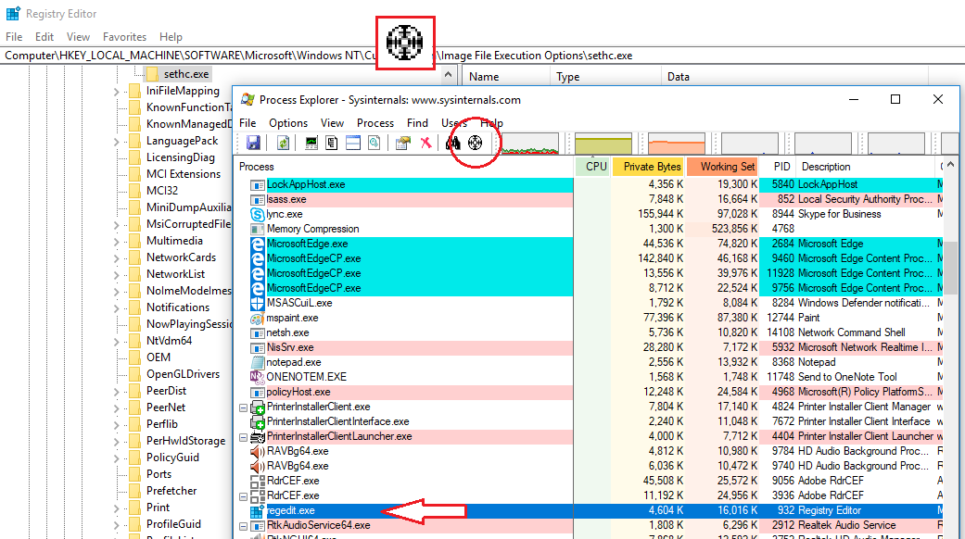965x539 pixels.
Task: Click the Find Window's Process target icon
Action: (476, 144)
